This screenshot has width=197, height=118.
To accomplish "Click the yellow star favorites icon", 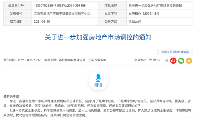I will tap(189, 61).
